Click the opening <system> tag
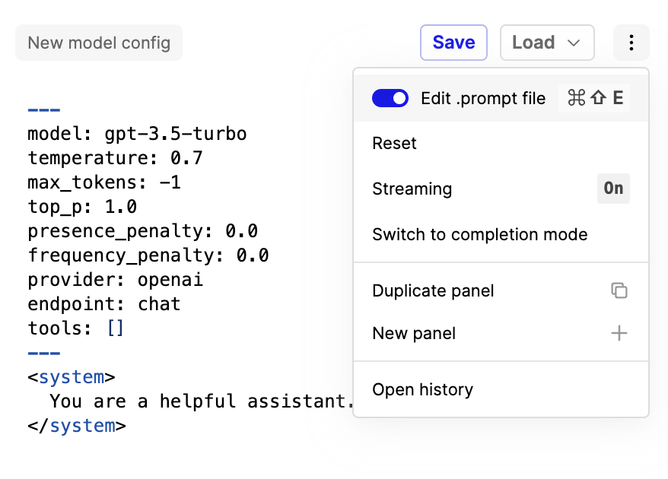This screenshot has height=479, width=668. pos(72,377)
